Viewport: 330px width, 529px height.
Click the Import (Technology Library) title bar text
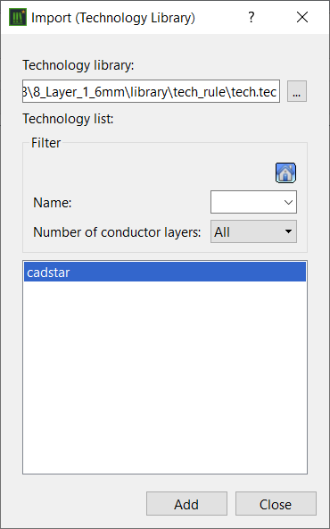(113, 18)
